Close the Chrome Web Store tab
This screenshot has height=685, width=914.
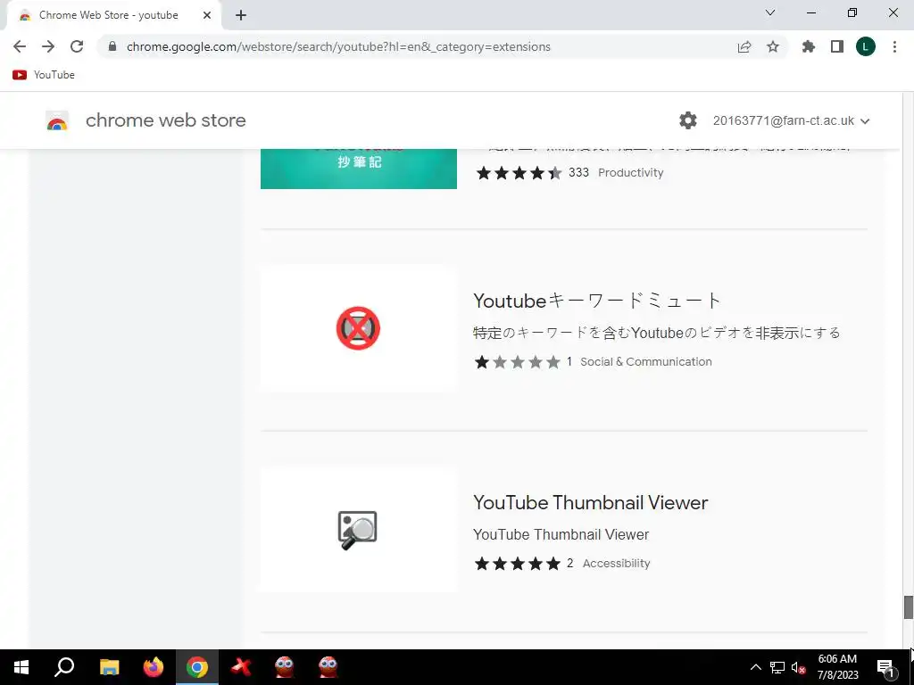coord(207,15)
